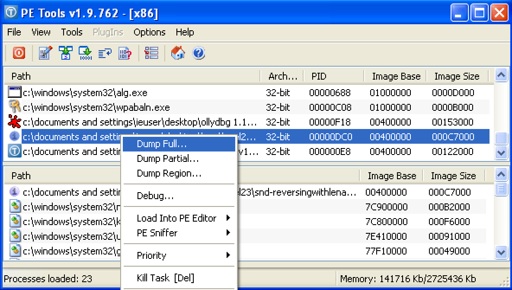512x290 pixels.
Task: Click the PE Tools process row icon
Action: click(x=14, y=151)
